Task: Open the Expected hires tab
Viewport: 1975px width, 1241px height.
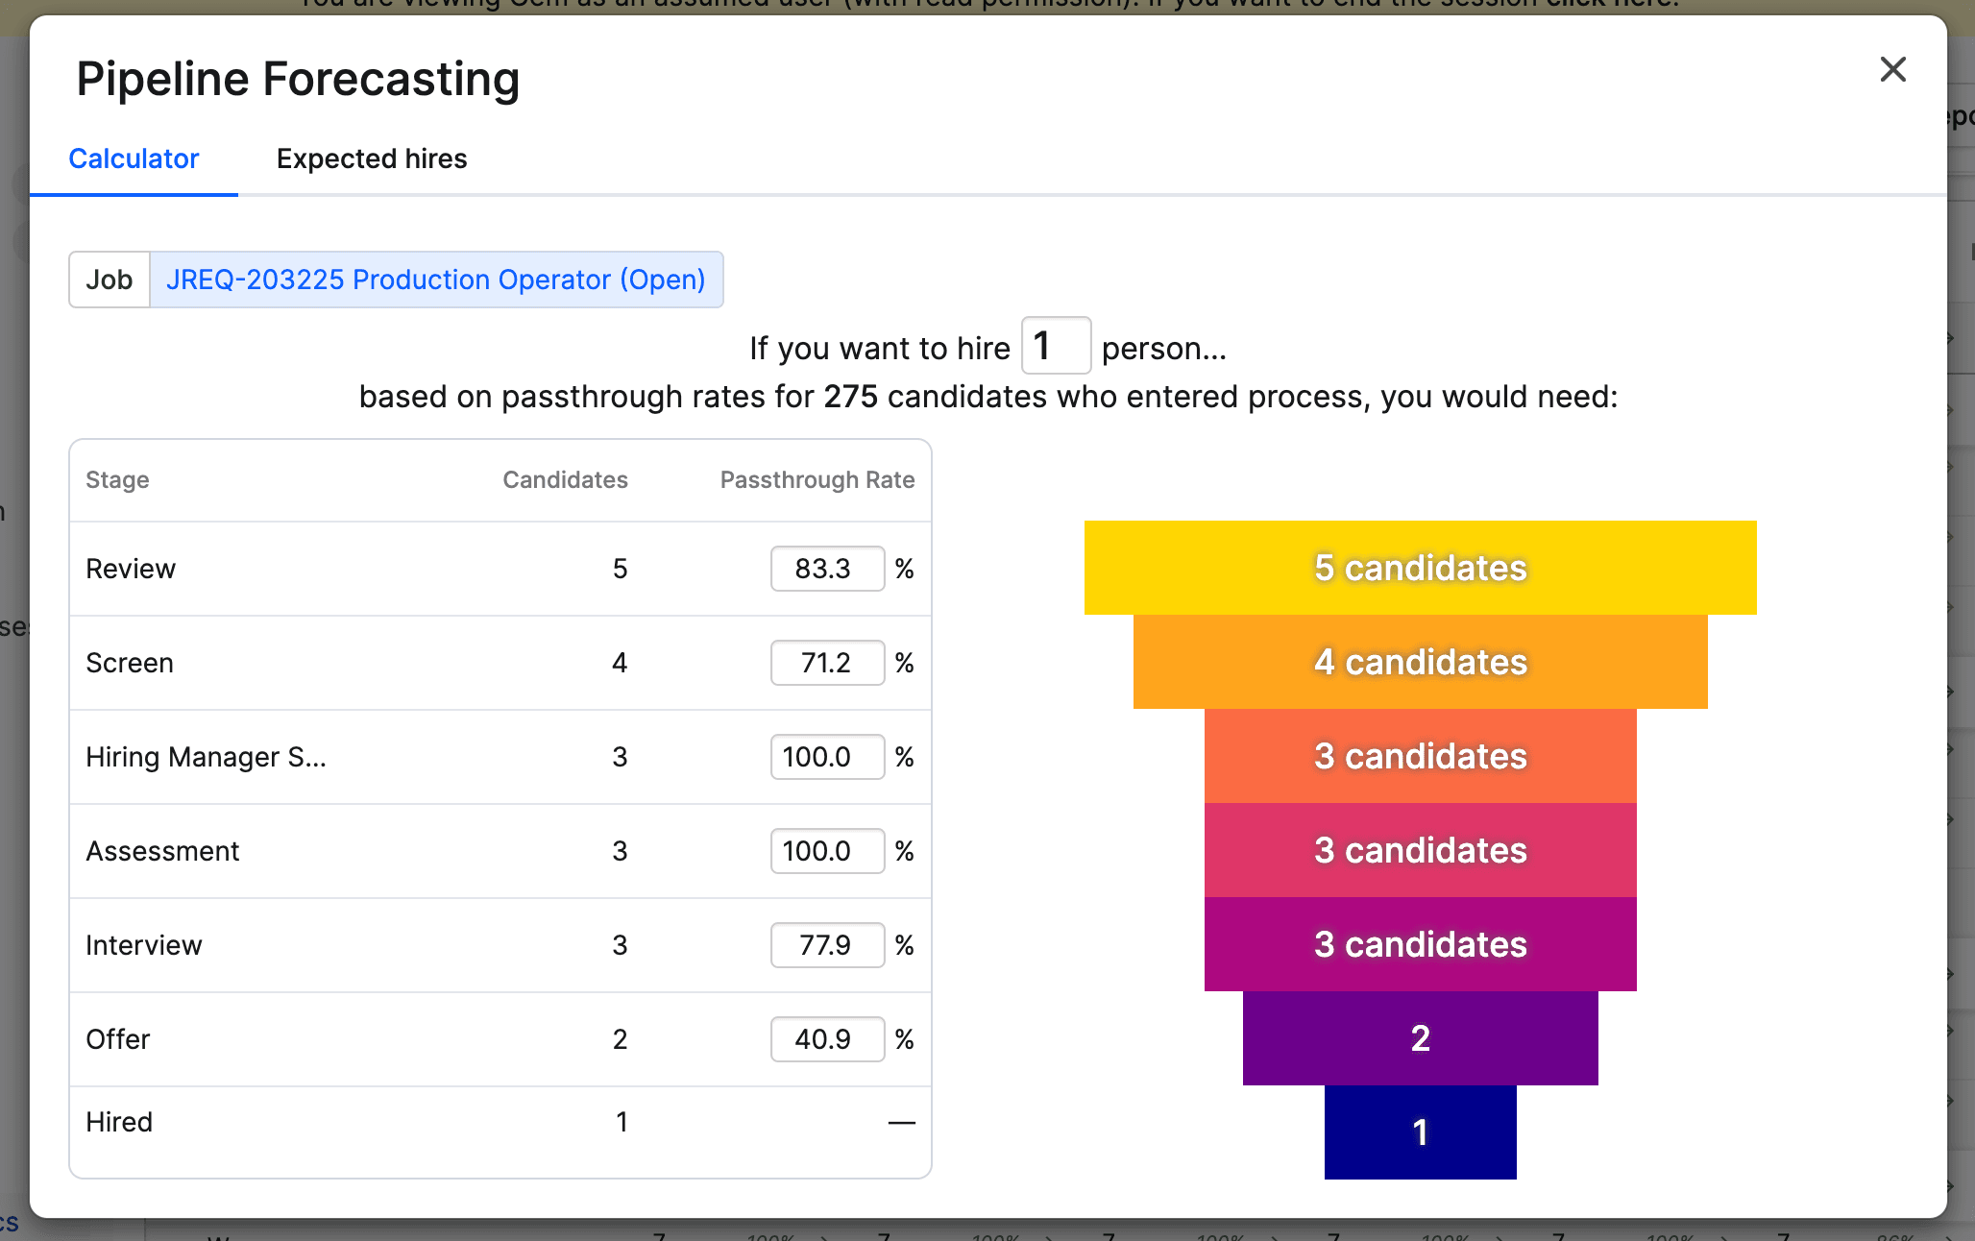Action: coord(372,158)
